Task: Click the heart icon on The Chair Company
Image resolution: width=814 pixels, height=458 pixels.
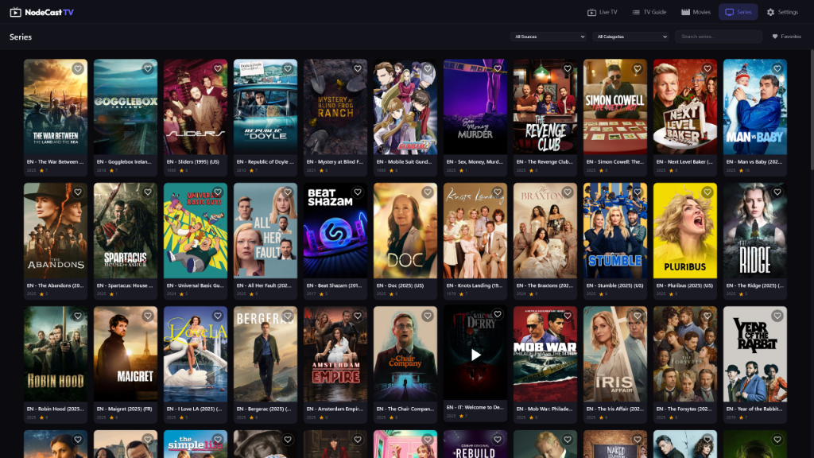Action: tap(428, 316)
